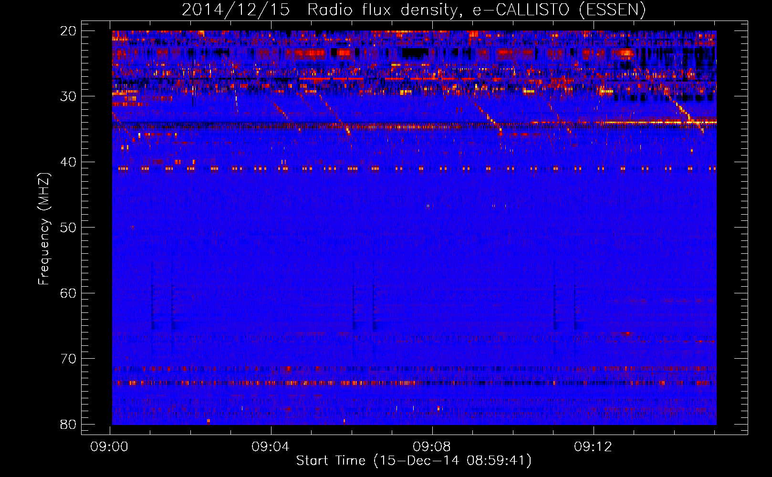Click the '20' frequency tick label
Viewport: 772px width, 477px height.
point(68,31)
